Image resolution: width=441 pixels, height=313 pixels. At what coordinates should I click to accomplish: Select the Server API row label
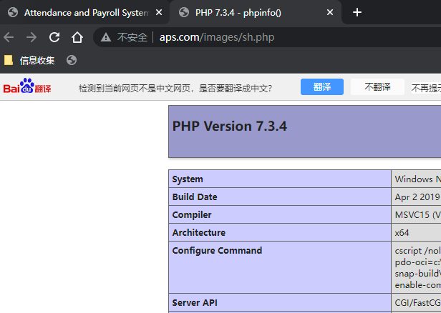pyautogui.click(x=195, y=302)
